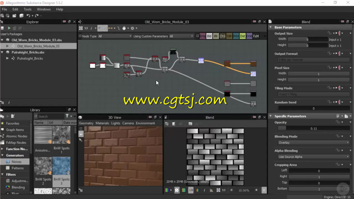Click the redo arrow in main toolbar
Image resolution: width=354 pixels, height=199 pixels.
[x=37, y=15]
